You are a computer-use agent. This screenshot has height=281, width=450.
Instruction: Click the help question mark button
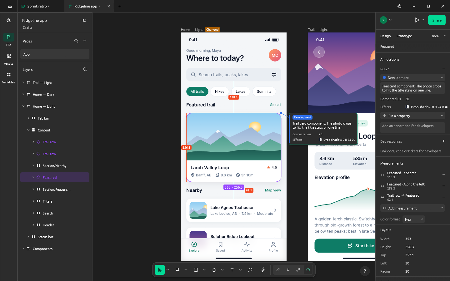pos(365,271)
